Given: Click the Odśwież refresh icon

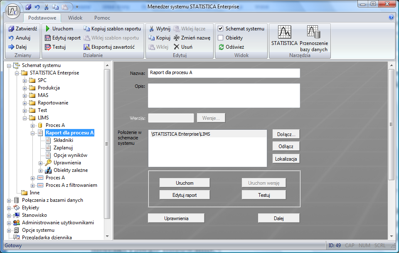Looking at the screenshot, I should point(221,47).
